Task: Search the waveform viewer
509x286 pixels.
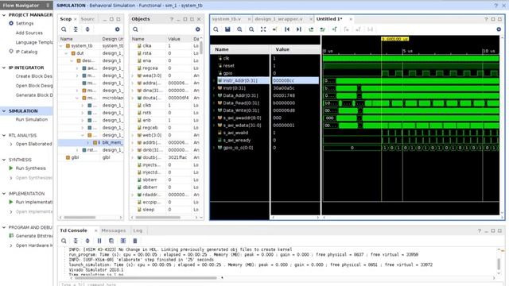Action: click(216, 29)
